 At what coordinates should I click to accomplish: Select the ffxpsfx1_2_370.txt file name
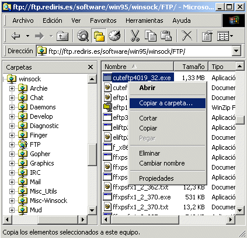pyautogui.click(x=141, y=207)
